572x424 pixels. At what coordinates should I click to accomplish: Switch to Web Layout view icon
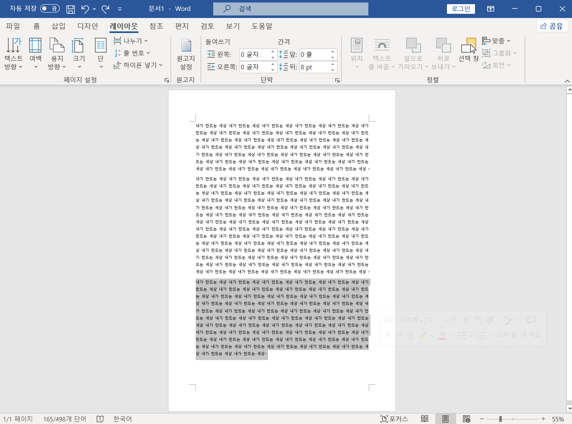coord(467,419)
